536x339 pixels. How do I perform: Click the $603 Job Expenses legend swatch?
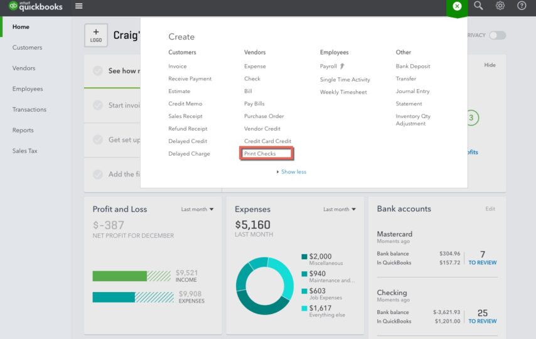[x=304, y=291]
